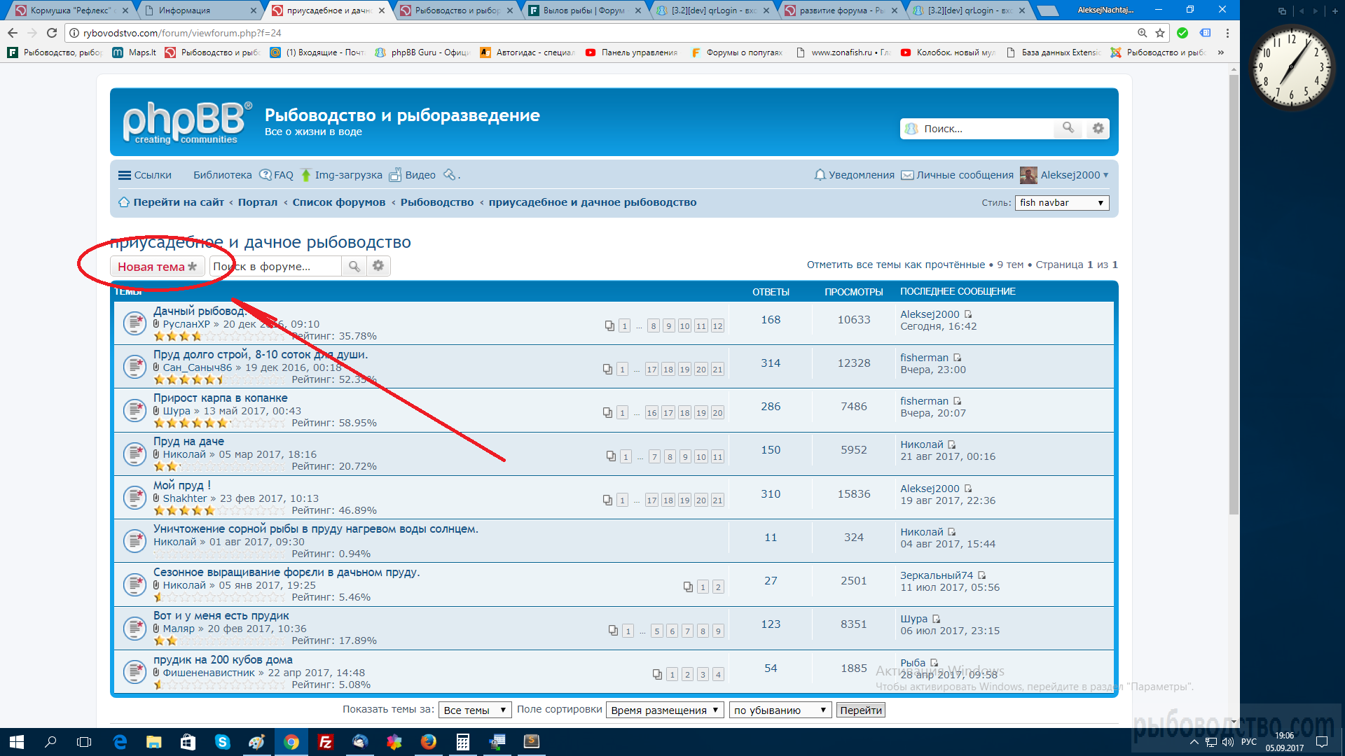1345x756 pixels.
Task: Open the Ссылки quick links menu
Action: click(145, 175)
